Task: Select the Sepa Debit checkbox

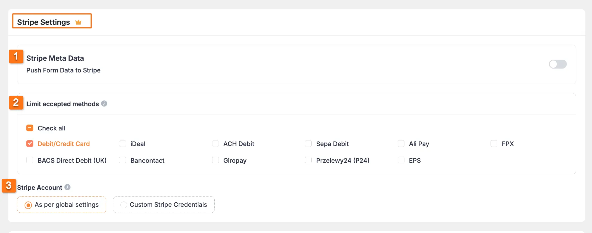Action: pyautogui.click(x=308, y=144)
